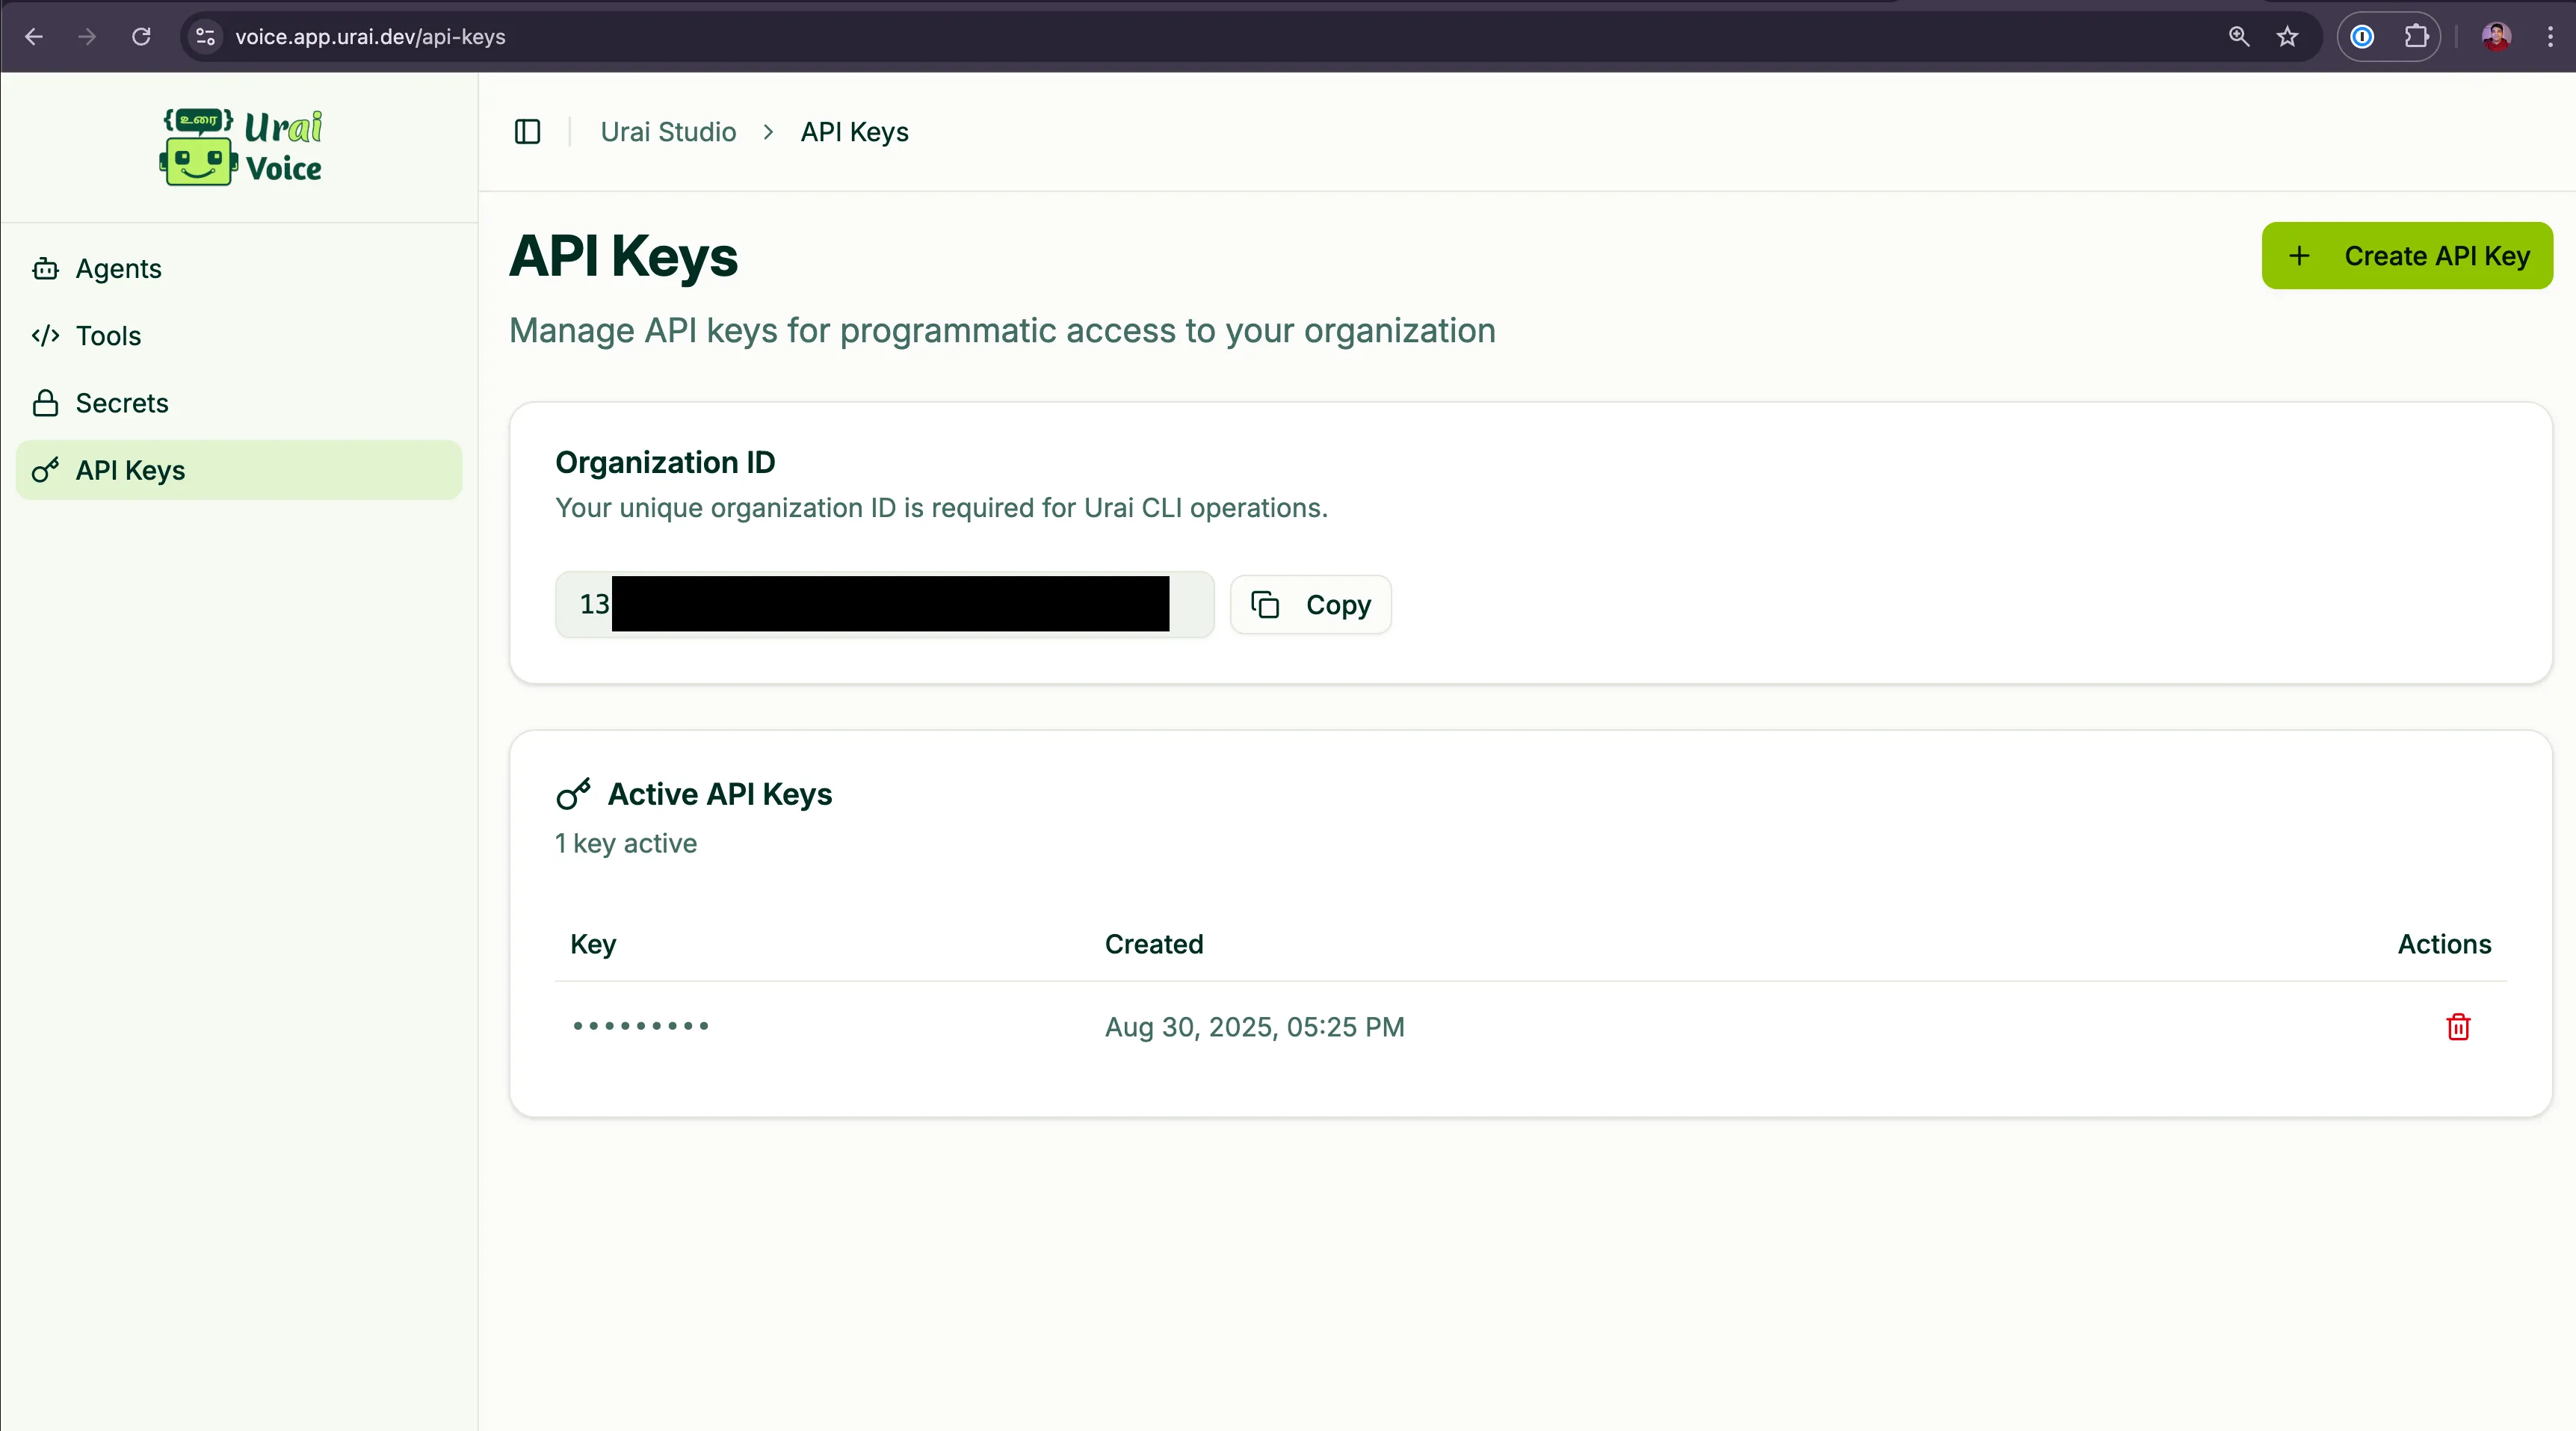Reload the page
Image resolution: width=2576 pixels, height=1431 pixels.
141,37
